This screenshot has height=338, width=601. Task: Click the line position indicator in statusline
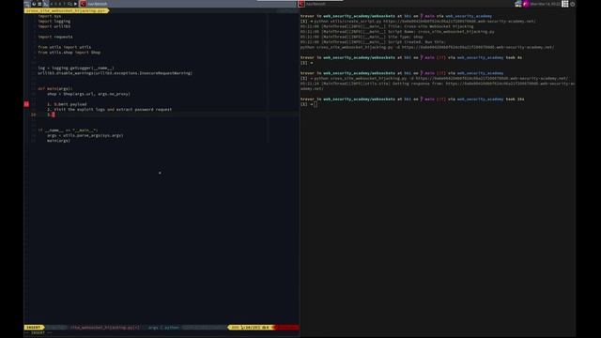coord(251,328)
